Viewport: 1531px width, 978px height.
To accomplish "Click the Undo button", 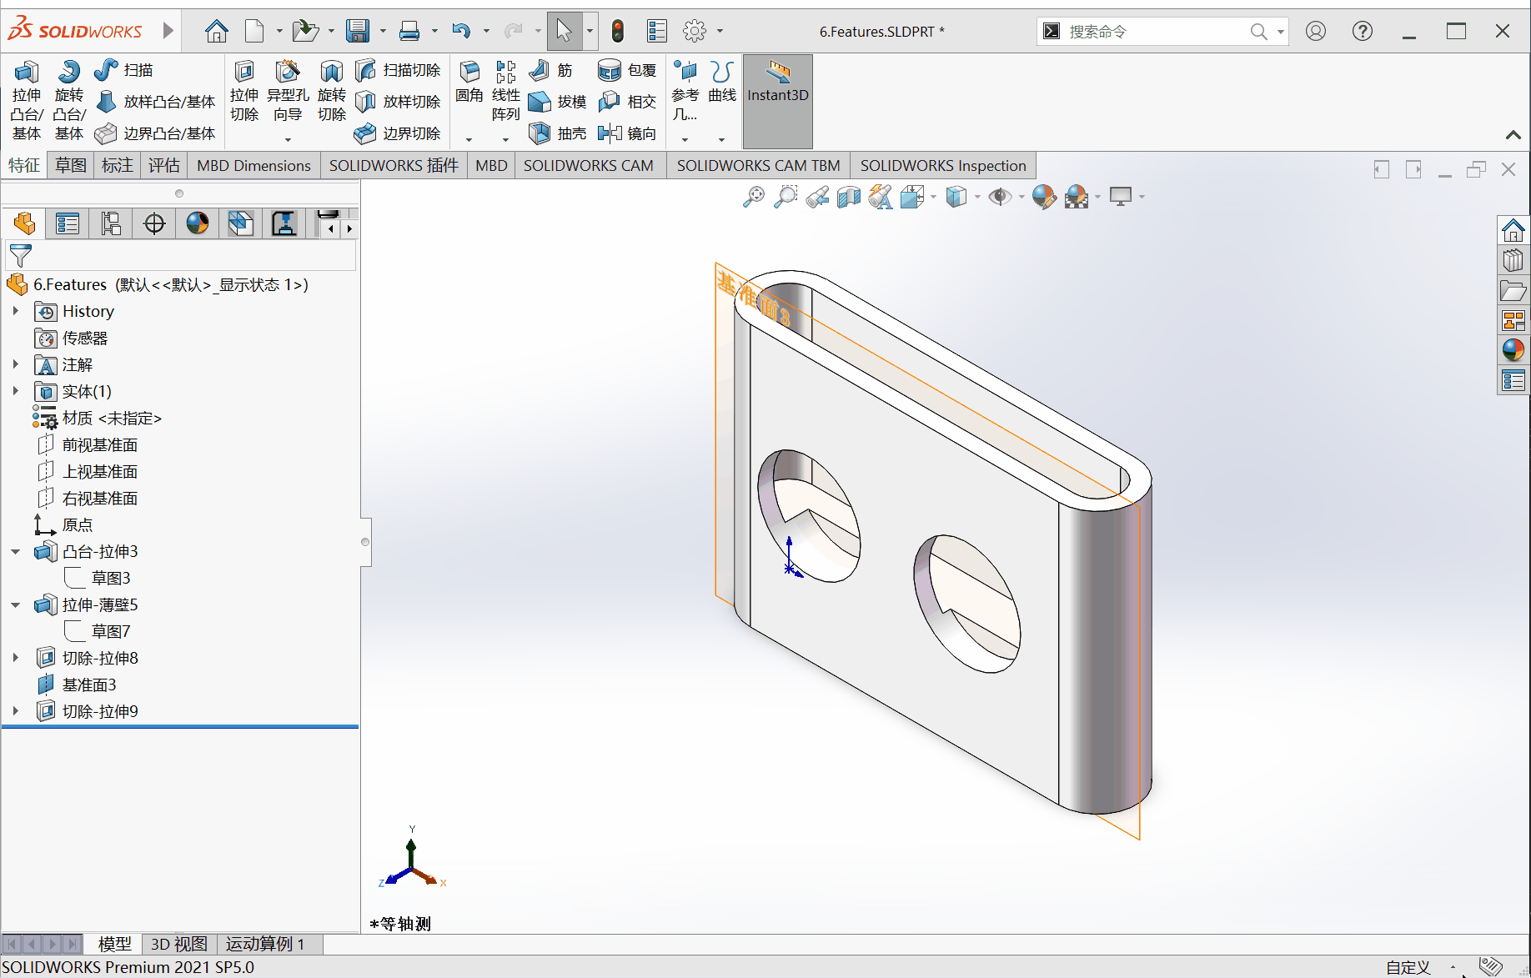I will click(x=461, y=32).
